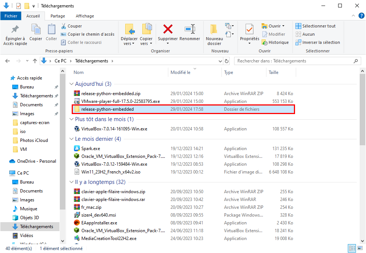Switch to large icons view in status bar
This screenshot has height=253, width=366.
[x=360, y=248]
